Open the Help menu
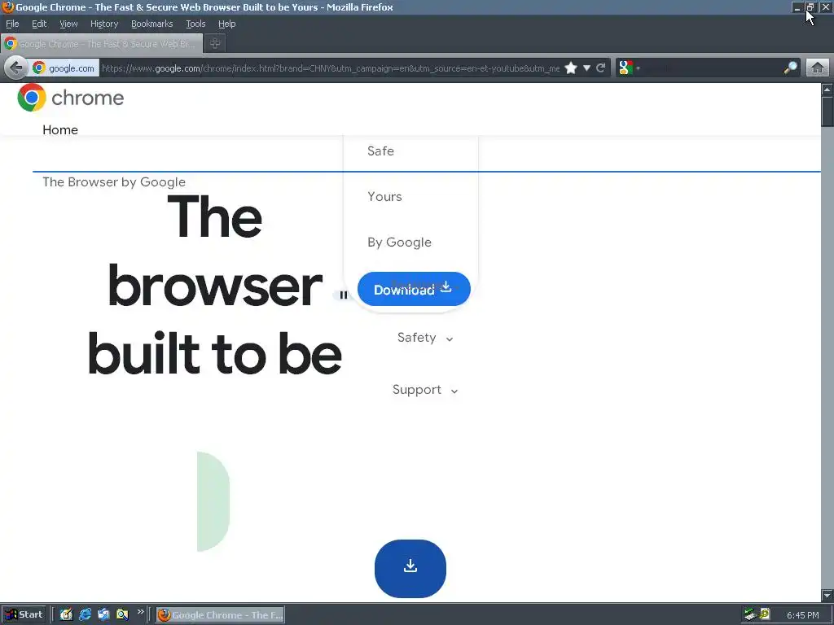 point(227,24)
